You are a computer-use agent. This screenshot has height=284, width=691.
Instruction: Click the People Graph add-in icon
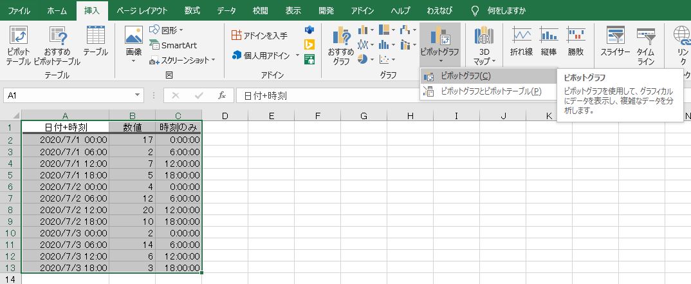309,59
